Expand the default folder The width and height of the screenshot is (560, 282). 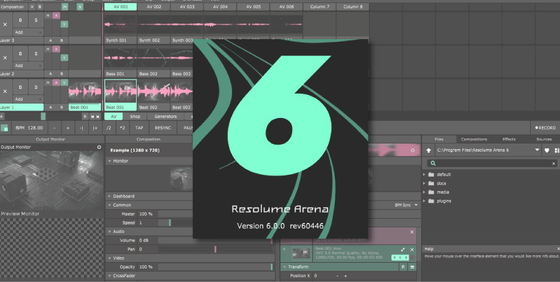point(424,175)
